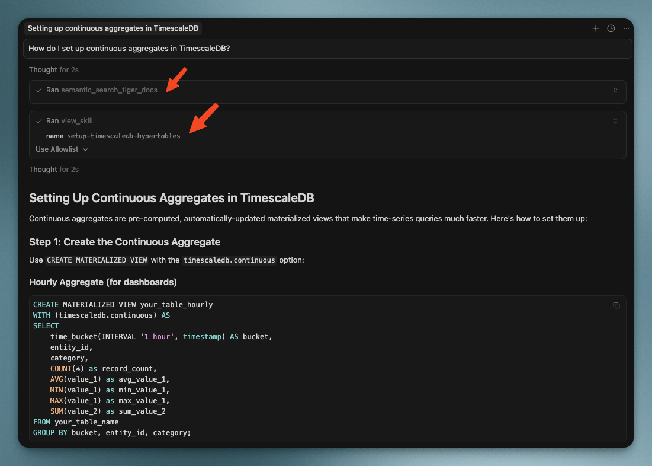Expand the first Thought for 2s

(54, 70)
